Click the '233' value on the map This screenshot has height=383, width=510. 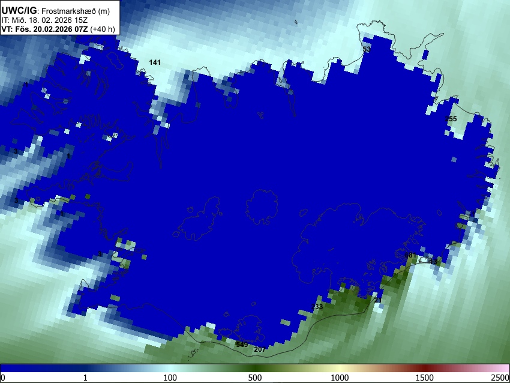(317, 307)
